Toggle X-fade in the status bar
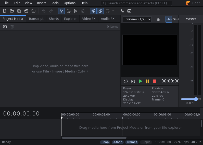Image resolution: width=203 pixels, height=145 pixels. (x=118, y=142)
